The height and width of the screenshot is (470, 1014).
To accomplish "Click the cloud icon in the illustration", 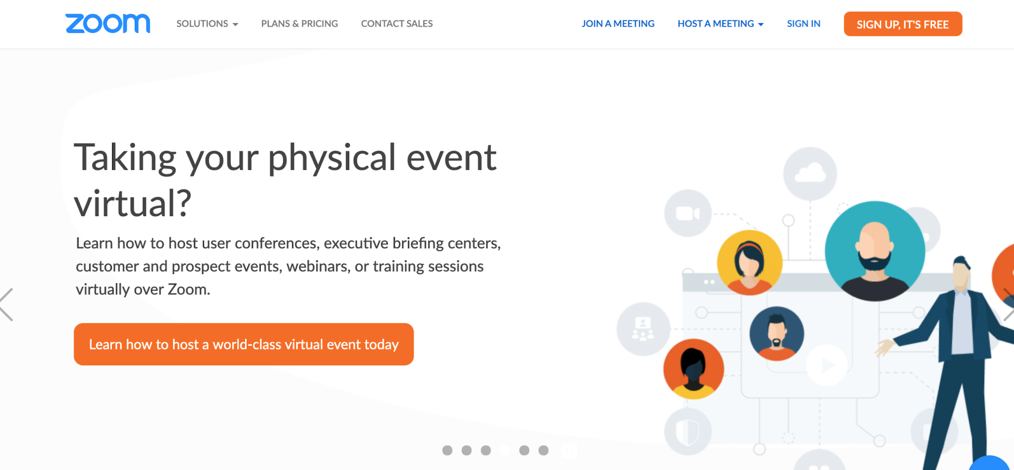I will point(810,173).
